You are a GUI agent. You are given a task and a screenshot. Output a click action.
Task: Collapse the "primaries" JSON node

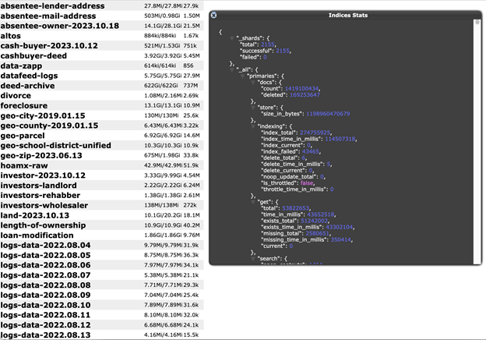[243, 76]
